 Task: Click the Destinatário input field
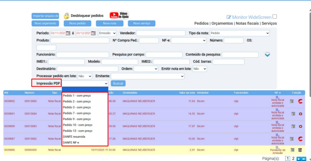point(87,69)
